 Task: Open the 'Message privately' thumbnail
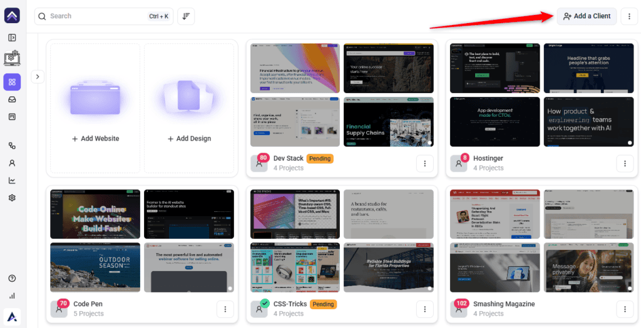click(x=588, y=267)
